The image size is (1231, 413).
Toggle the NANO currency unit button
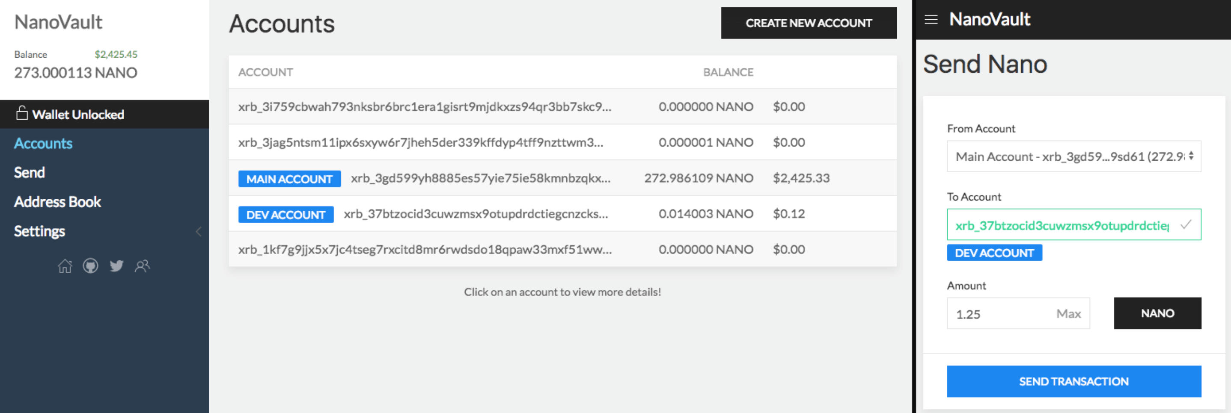point(1157,313)
